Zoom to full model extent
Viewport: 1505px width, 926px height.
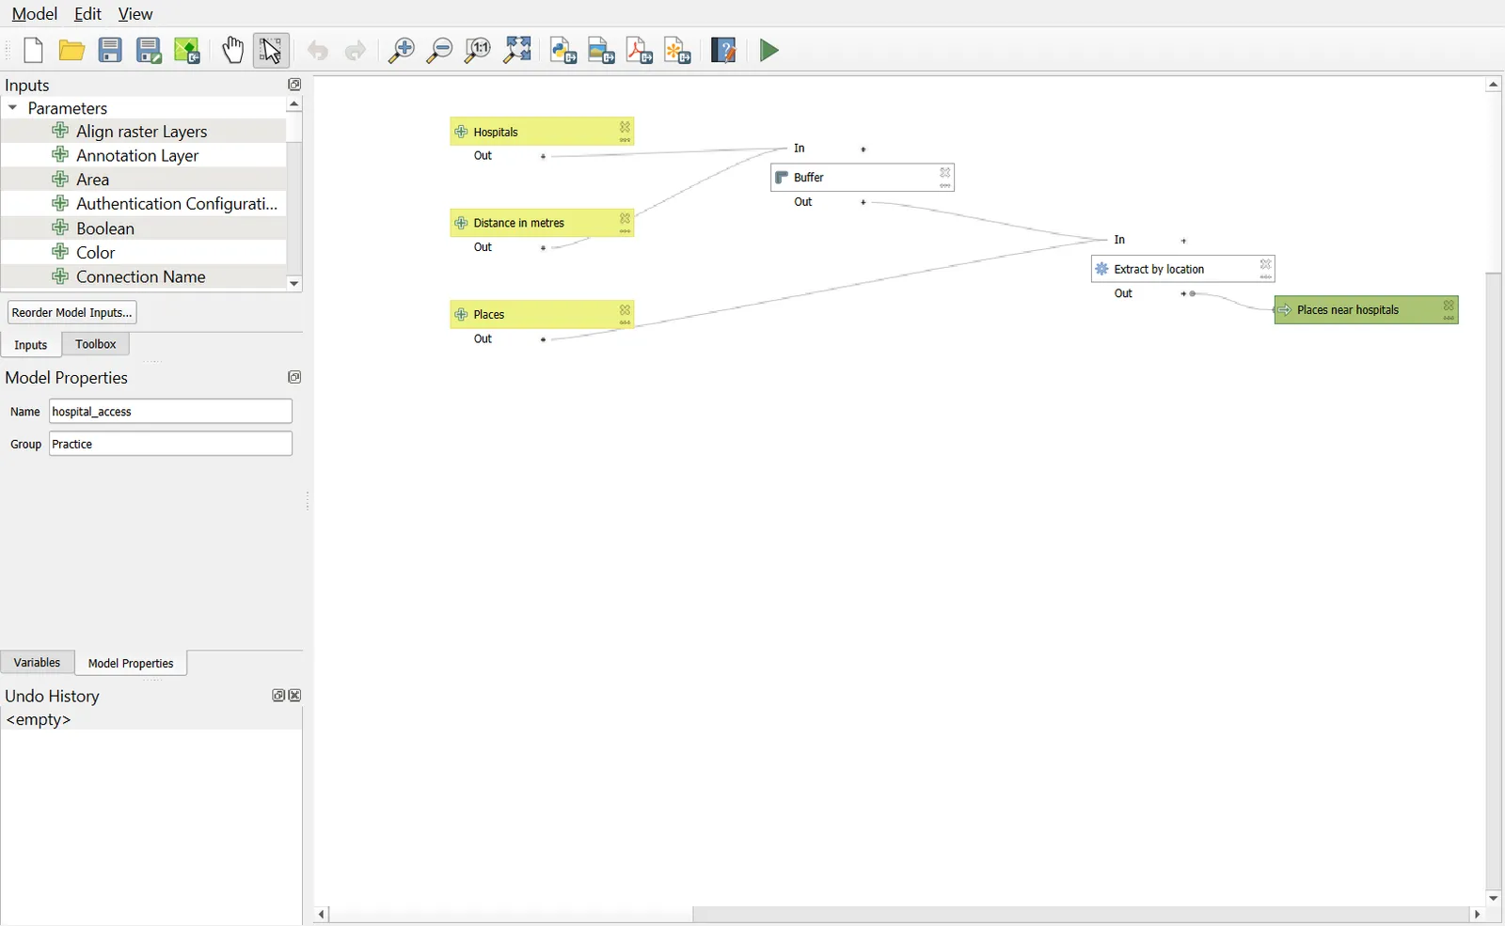[517, 51]
